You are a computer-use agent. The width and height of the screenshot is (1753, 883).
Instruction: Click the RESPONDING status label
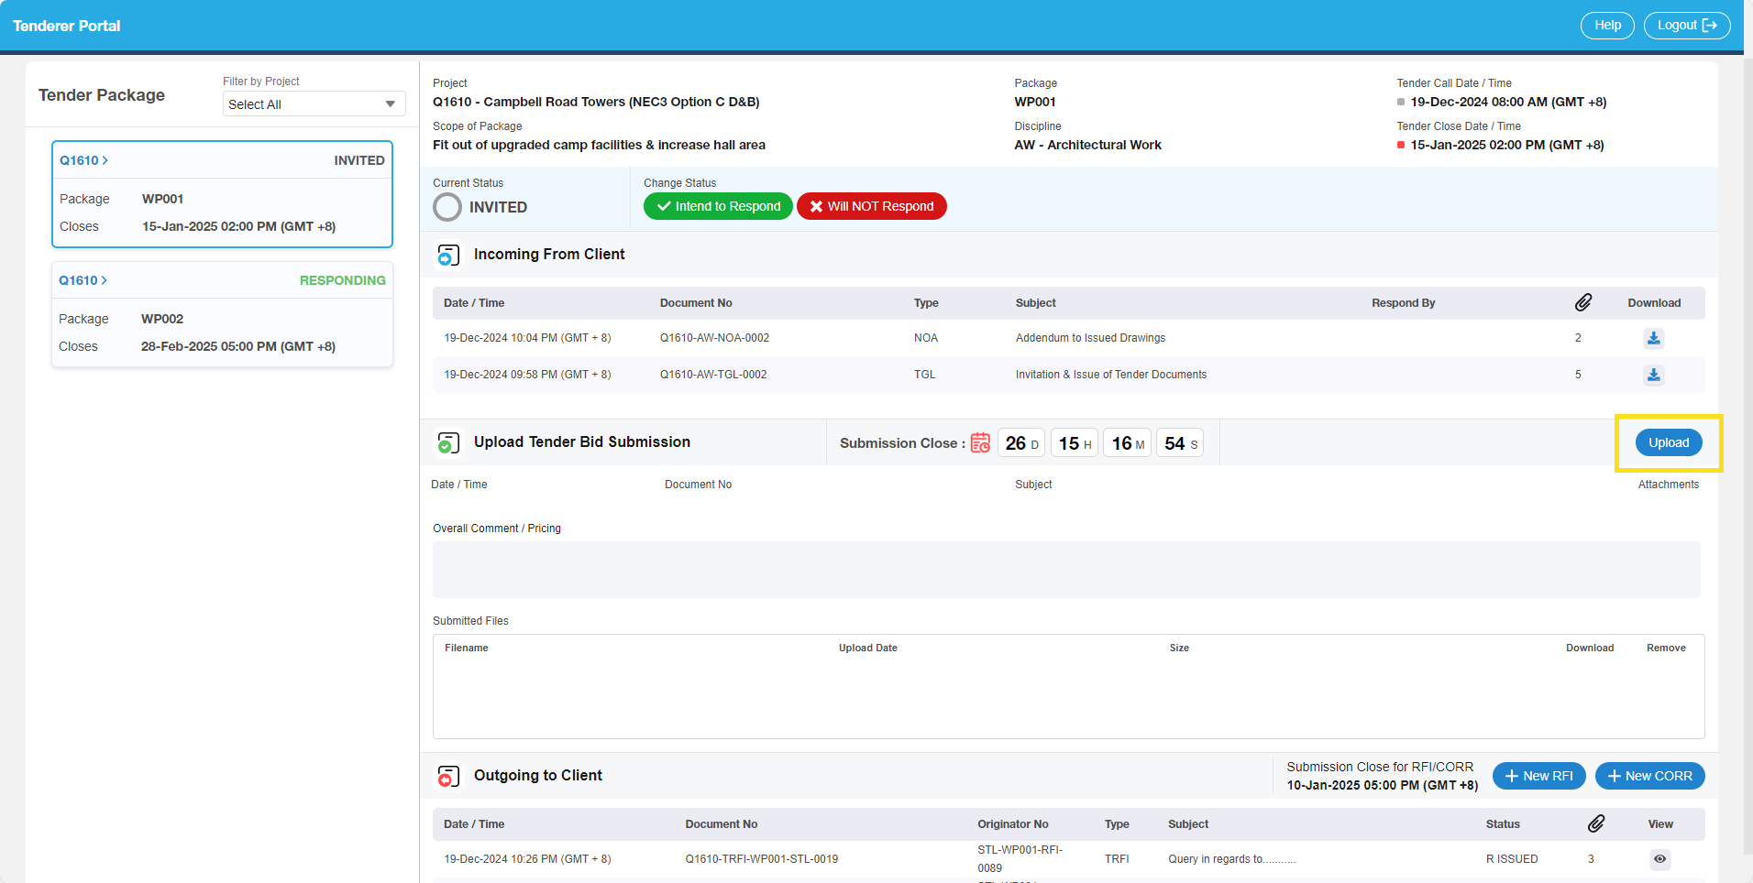click(342, 280)
